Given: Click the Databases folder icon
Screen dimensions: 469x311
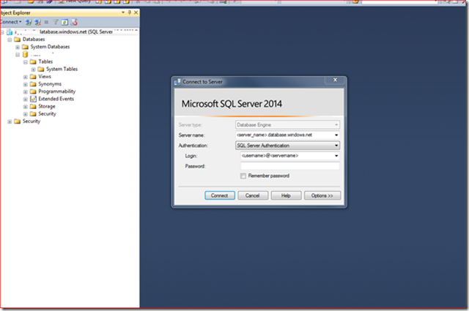Looking at the screenshot, I should 18,40.
